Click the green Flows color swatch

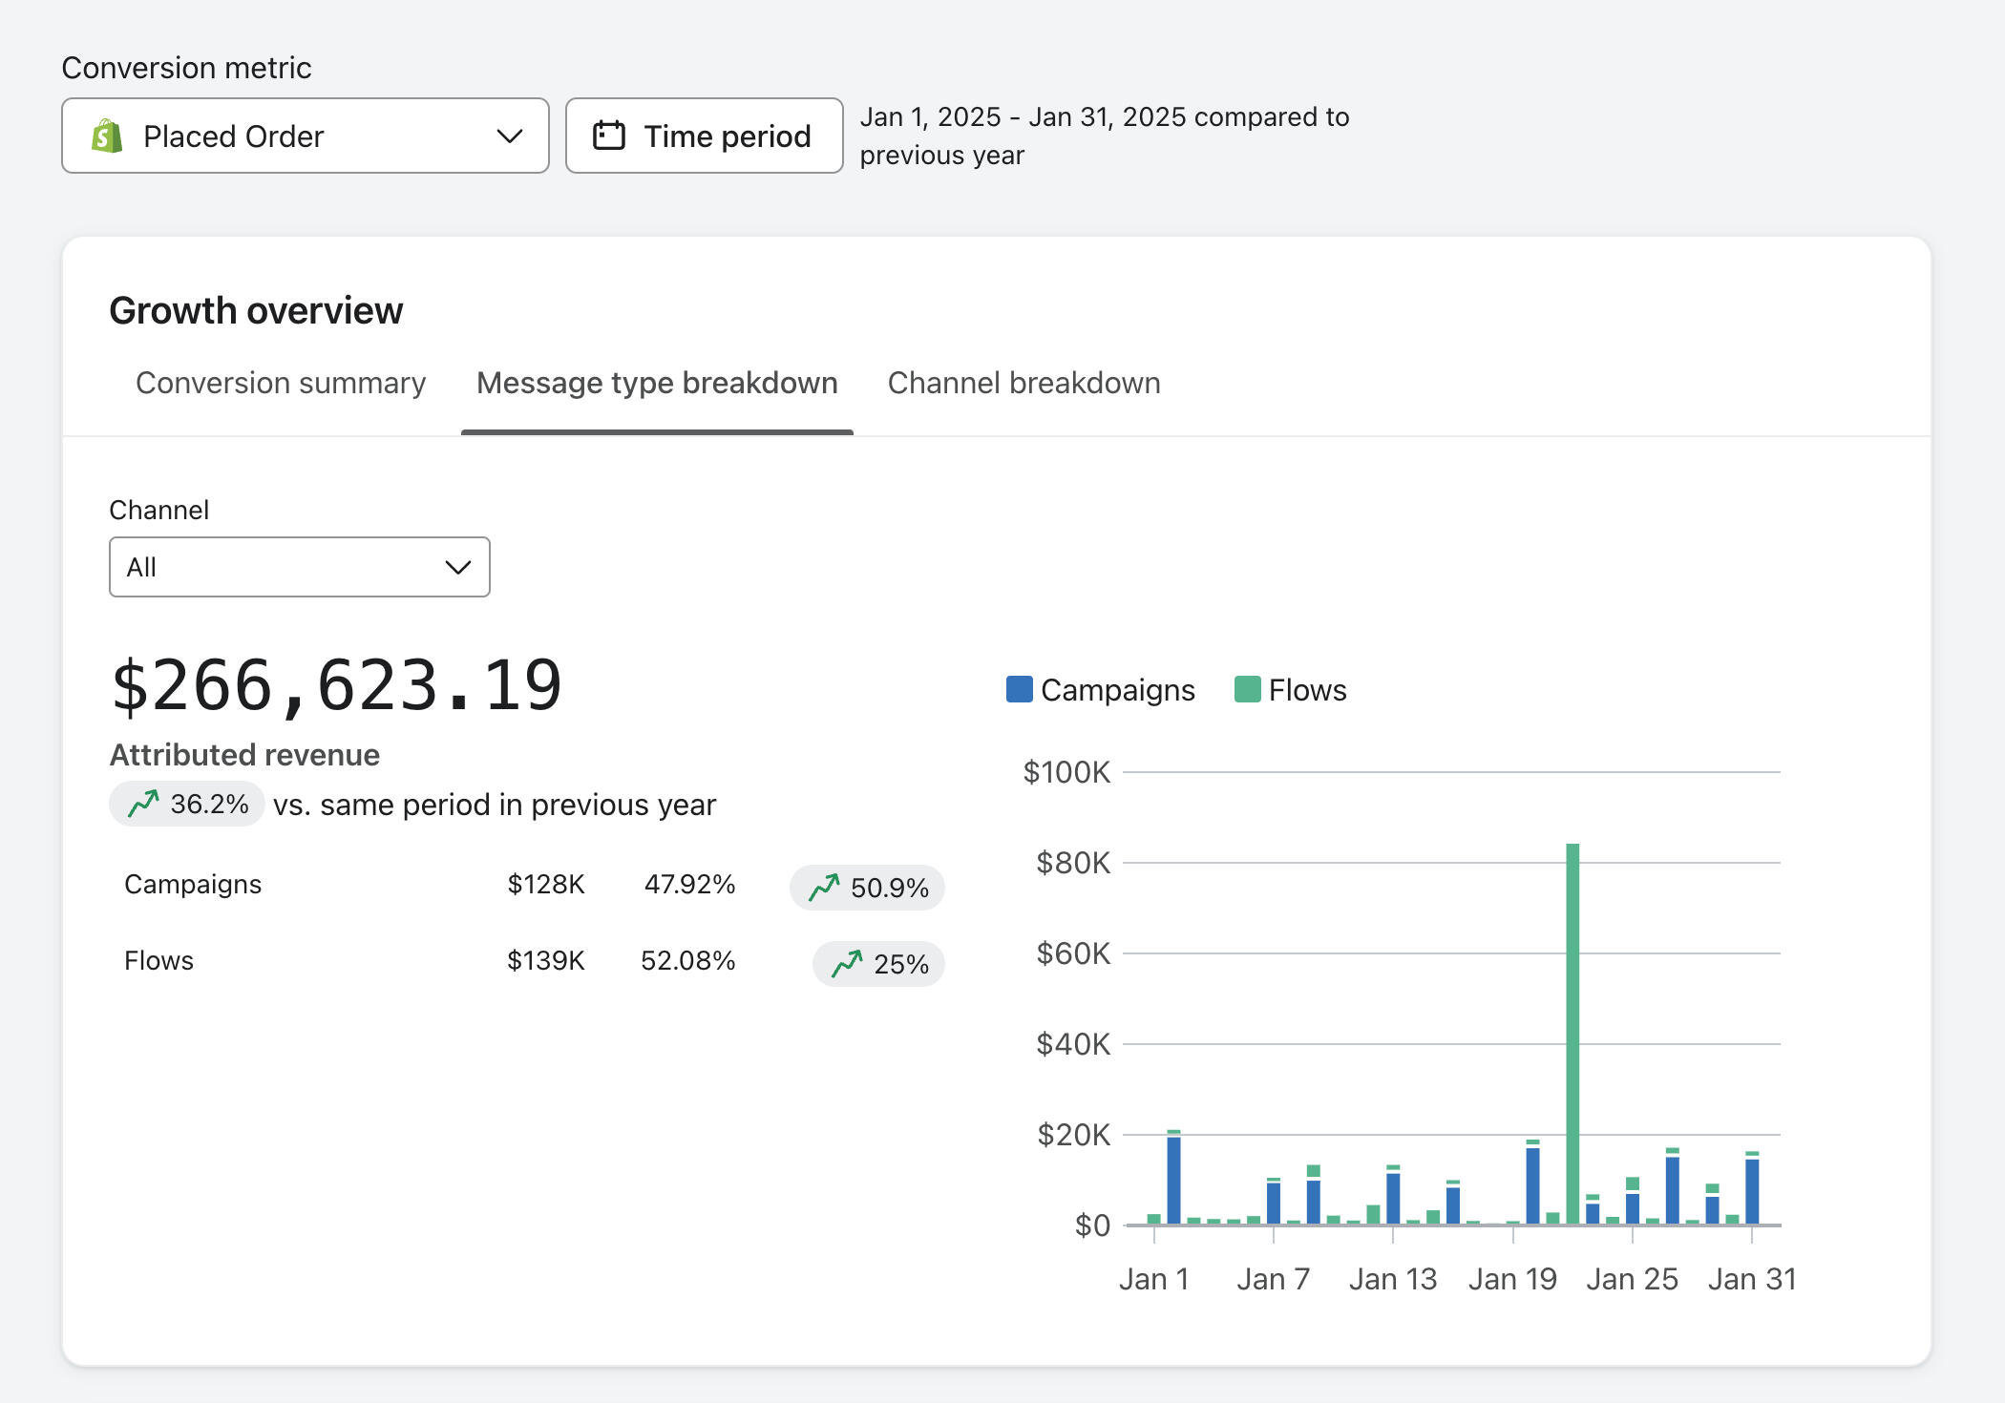(1247, 689)
